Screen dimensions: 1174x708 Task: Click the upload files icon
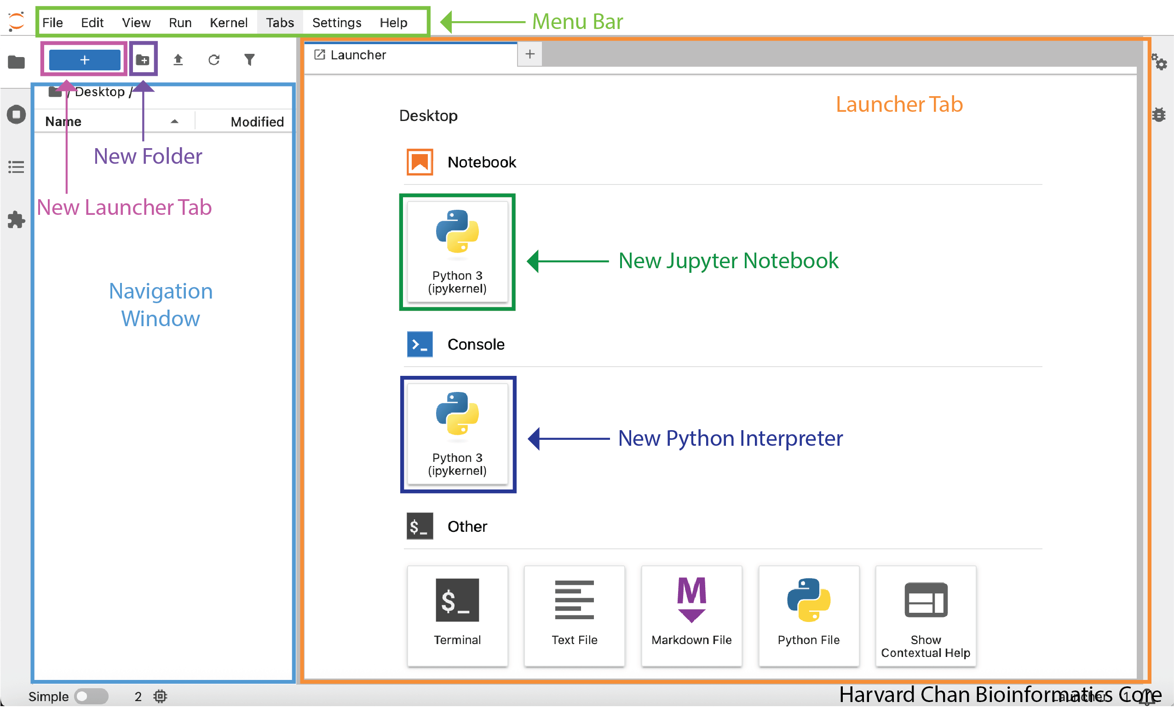tap(178, 59)
